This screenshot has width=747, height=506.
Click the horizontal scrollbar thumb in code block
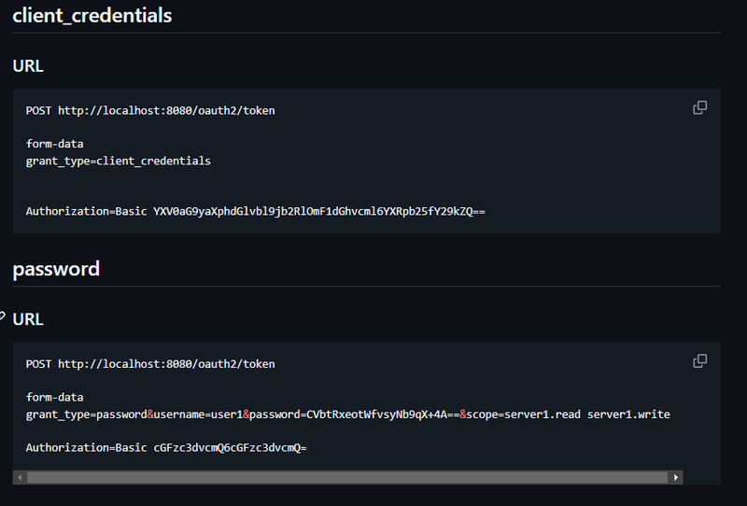pos(347,477)
